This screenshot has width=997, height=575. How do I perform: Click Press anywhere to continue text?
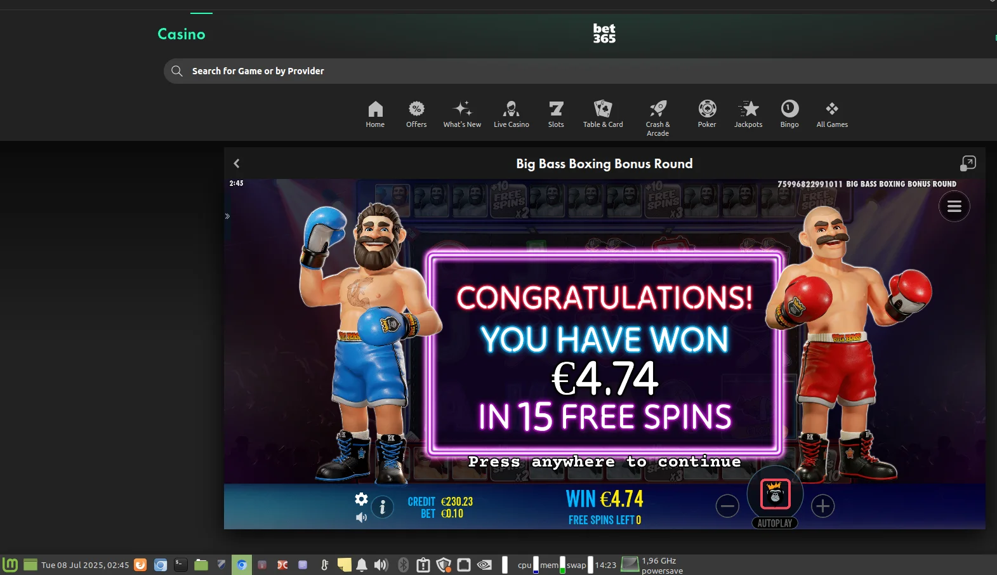click(x=604, y=461)
